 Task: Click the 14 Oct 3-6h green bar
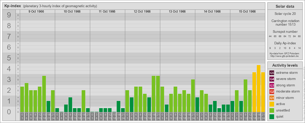pyautogui.click(x=202, y=101)
